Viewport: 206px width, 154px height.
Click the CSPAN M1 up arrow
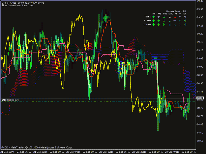[x=154, y=25]
